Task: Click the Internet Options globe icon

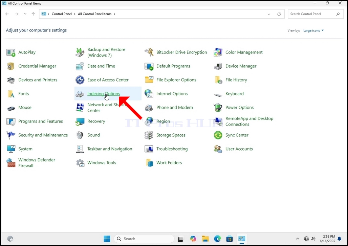Action: click(x=149, y=94)
